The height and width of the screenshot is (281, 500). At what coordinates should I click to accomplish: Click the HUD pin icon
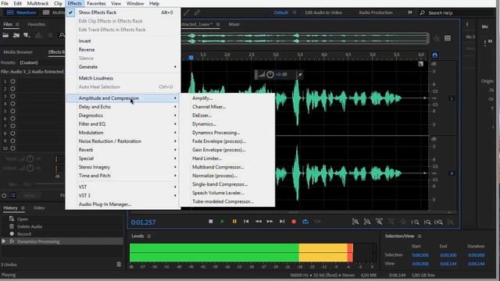coord(300,75)
